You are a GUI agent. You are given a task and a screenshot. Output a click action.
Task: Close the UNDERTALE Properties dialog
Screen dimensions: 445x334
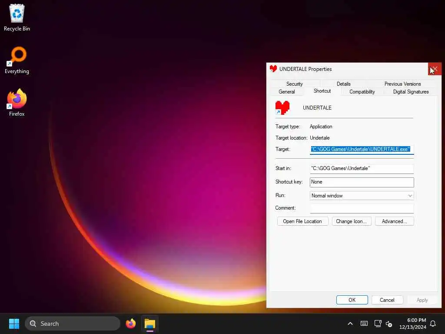435,69
